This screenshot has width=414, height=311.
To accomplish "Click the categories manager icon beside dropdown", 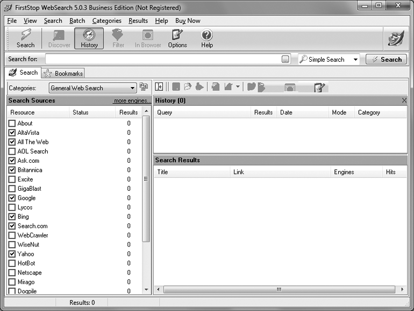I will click(144, 87).
